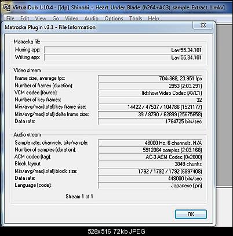The image size is (233, 236).
Task: Click the VCM codec (fourcc) label
Action: click(36, 93)
